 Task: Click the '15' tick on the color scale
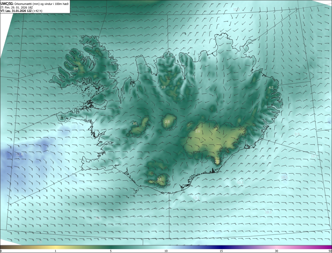[221, 251]
